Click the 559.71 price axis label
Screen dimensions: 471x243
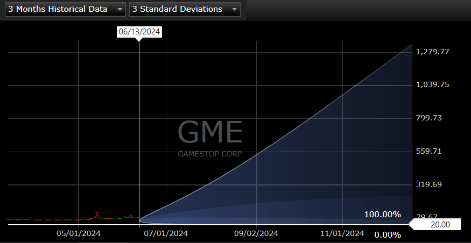pyautogui.click(x=428, y=151)
